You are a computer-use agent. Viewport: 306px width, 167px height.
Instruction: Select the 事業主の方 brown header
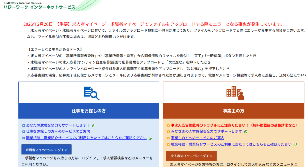tap(233, 111)
